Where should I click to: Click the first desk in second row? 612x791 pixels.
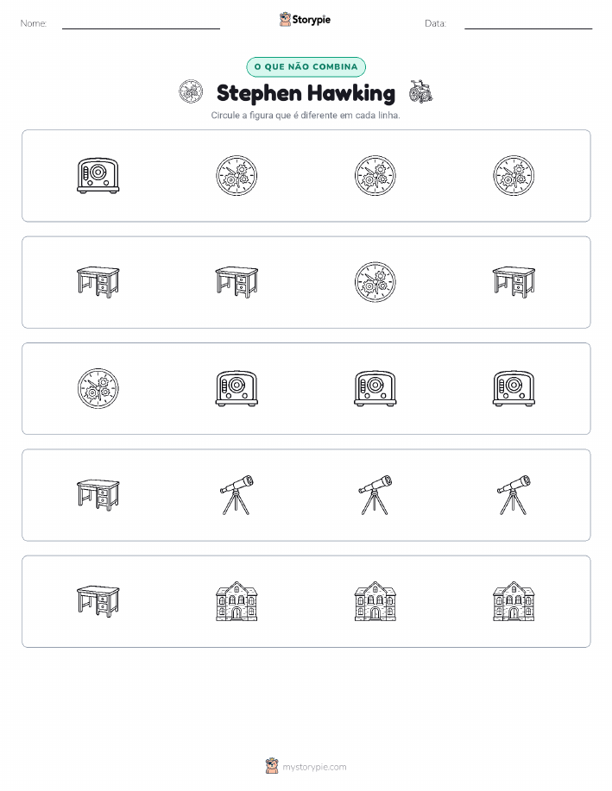pos(98,282)
